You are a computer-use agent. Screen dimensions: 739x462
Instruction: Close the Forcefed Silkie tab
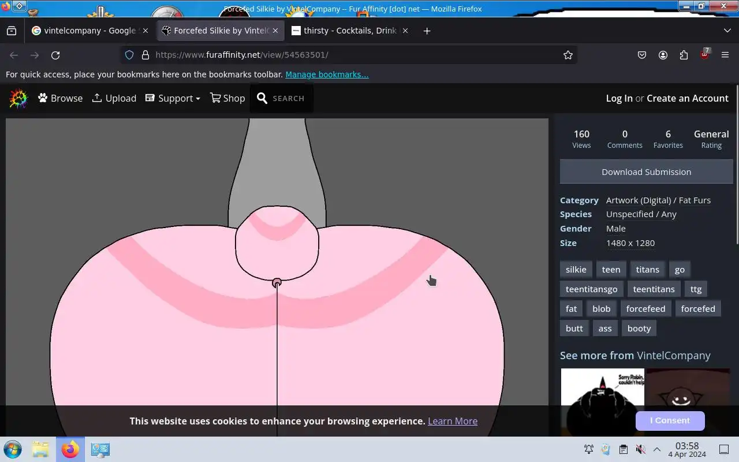click(275, 31)
